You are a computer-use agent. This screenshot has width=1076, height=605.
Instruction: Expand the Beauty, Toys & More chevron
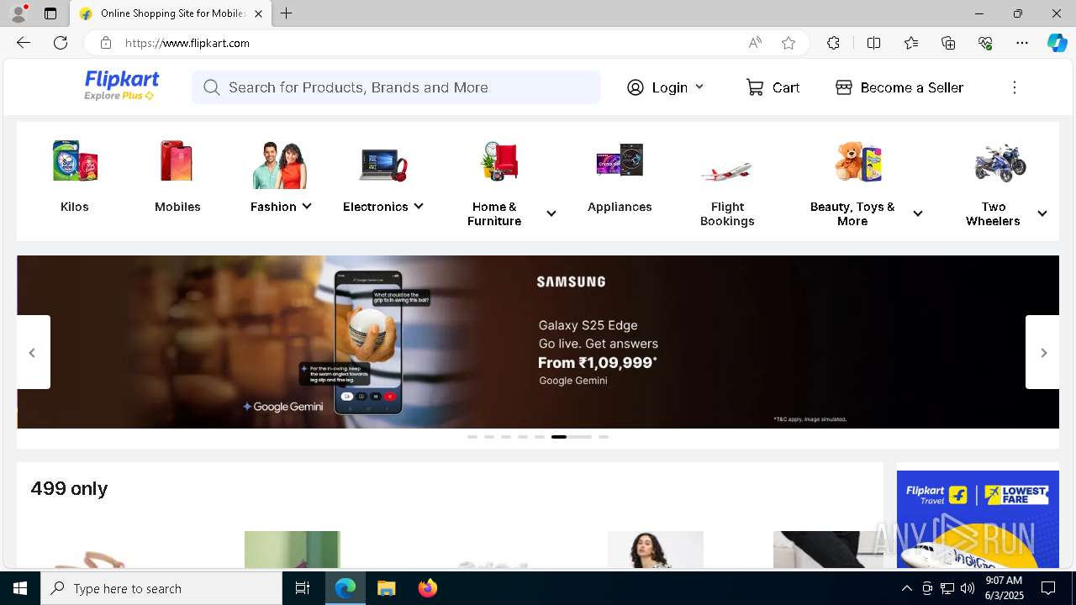tap(918, 213)
